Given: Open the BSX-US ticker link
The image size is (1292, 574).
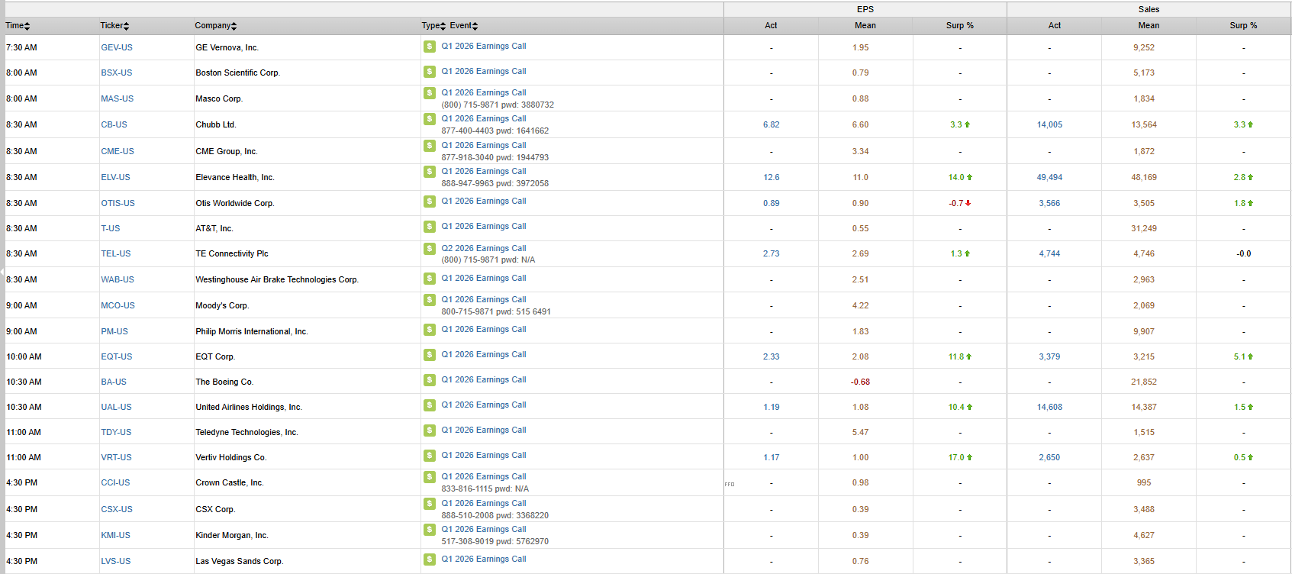Looking at the screenshot, I should coord(116,73).
